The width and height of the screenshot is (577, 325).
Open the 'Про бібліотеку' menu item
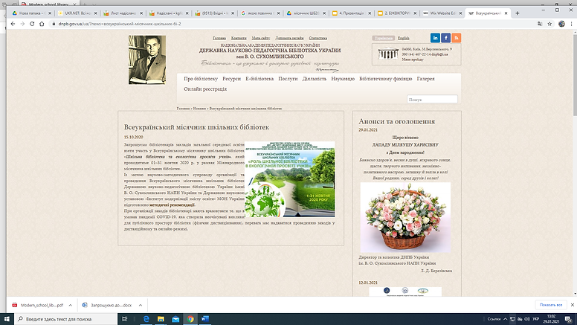(201, 79)
